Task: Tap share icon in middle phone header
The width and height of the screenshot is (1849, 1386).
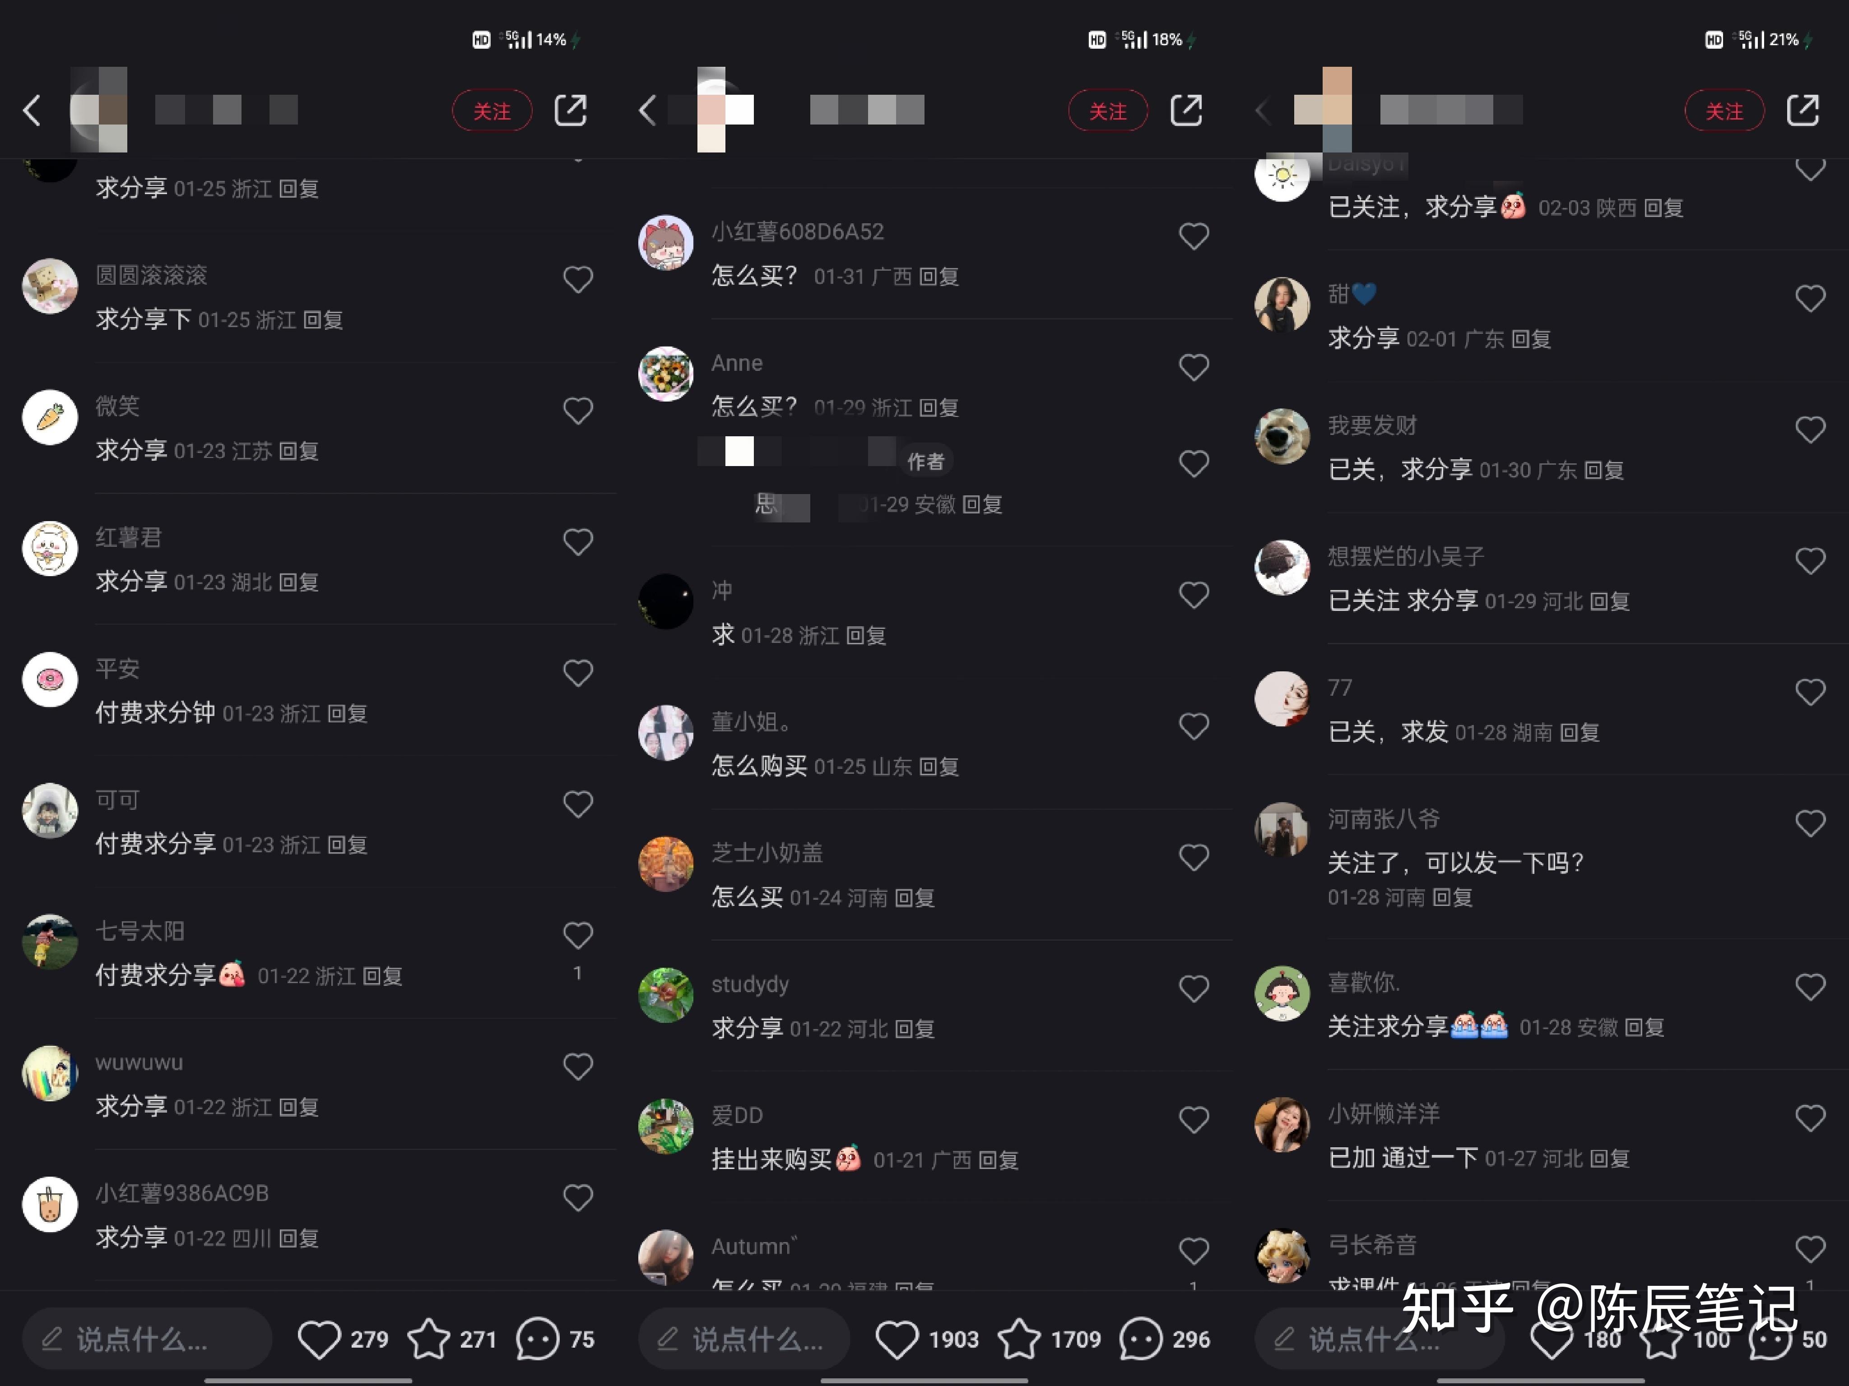Action: 1186,110
